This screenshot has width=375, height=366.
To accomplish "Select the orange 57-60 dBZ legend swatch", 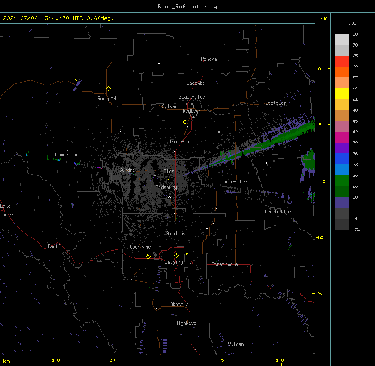I will (342, 72).
